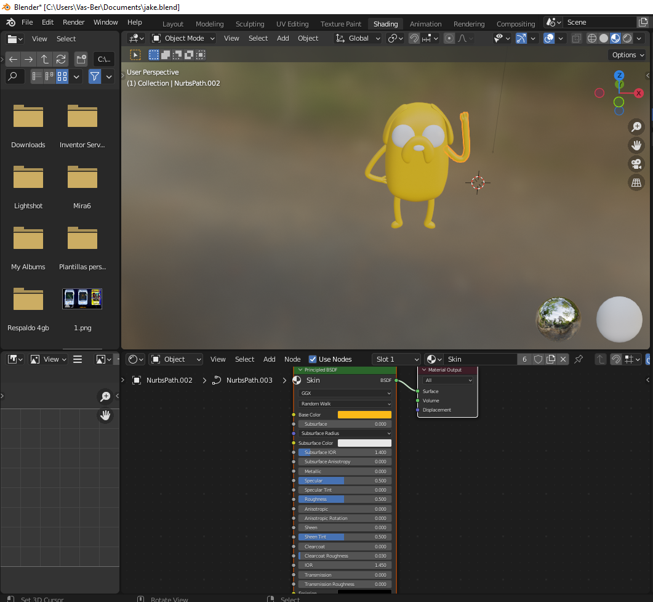Open the File menu
Screen dimensions: 653x602
pos(27,22)
